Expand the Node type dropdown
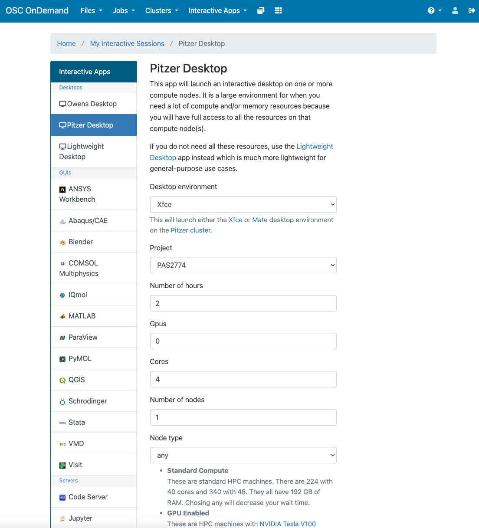This screenshot has width=479, height=528. tap(243, 455)
